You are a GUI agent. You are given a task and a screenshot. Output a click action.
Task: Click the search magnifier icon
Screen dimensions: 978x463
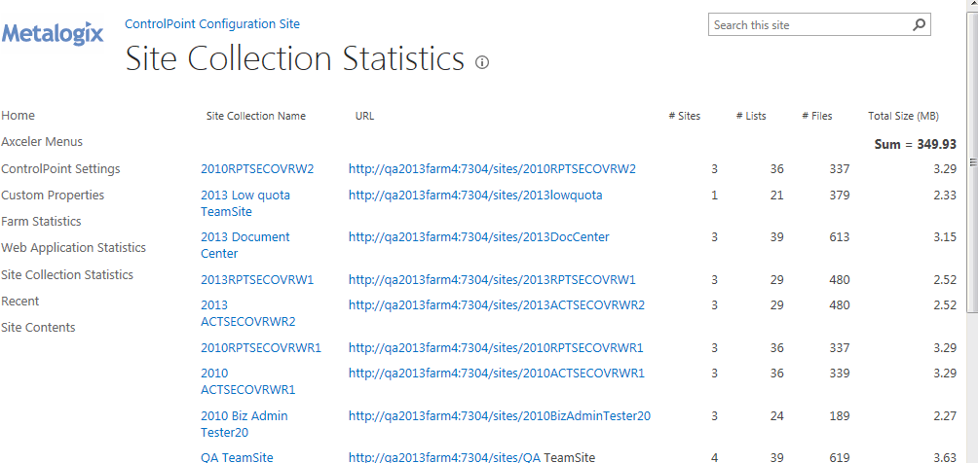[x=919, y=25]
